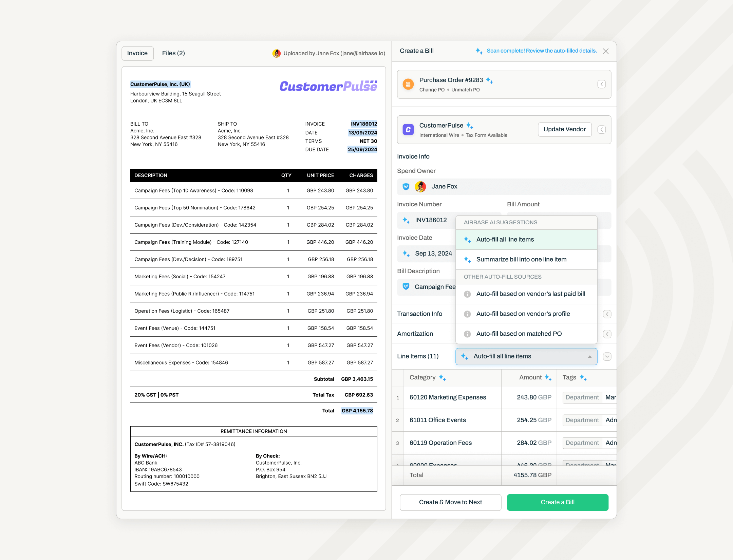Click the Change PO link
Image resolution: width=733 pixels, height=560 pixels.
pos(432,90)
